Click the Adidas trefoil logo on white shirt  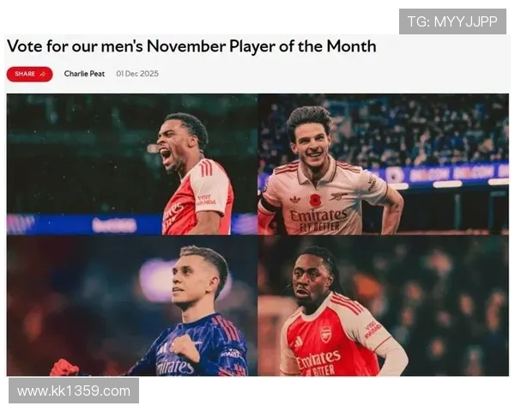[x=295, y=199]
